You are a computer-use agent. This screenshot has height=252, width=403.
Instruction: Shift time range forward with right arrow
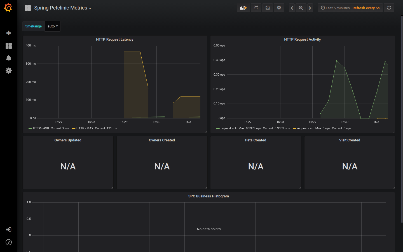[310, 8]
